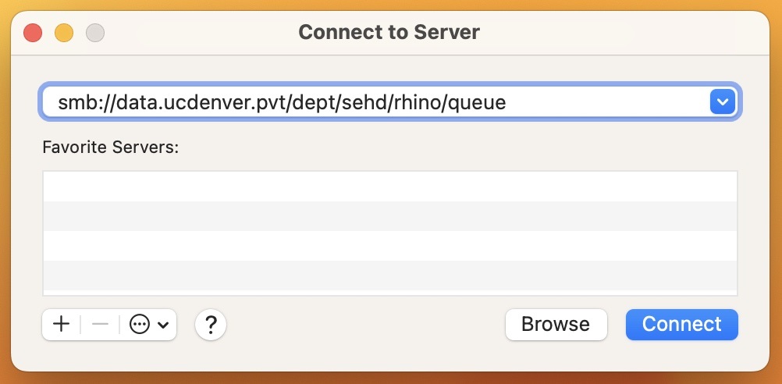
Task: Click Browse to browse network servers
Action: (x=556, y=325)
